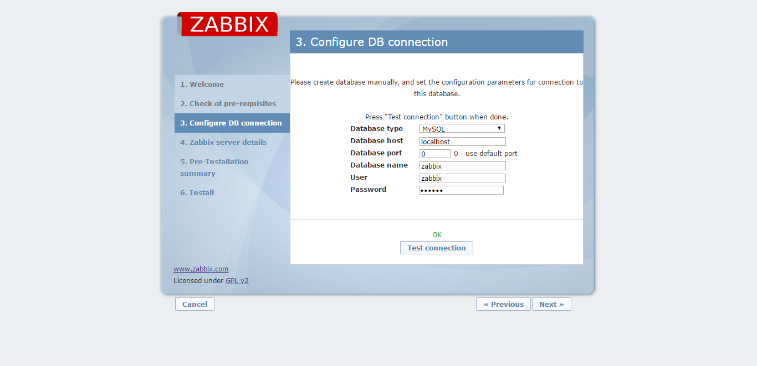Image resolution: width=757 pixels, height=366 pixels.
Task: Click the Database port field
Action: tap(435, 154)
